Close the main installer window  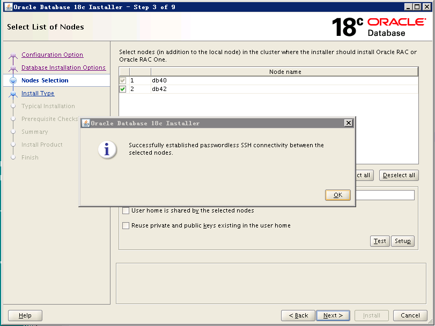click(x=426, y=7)
